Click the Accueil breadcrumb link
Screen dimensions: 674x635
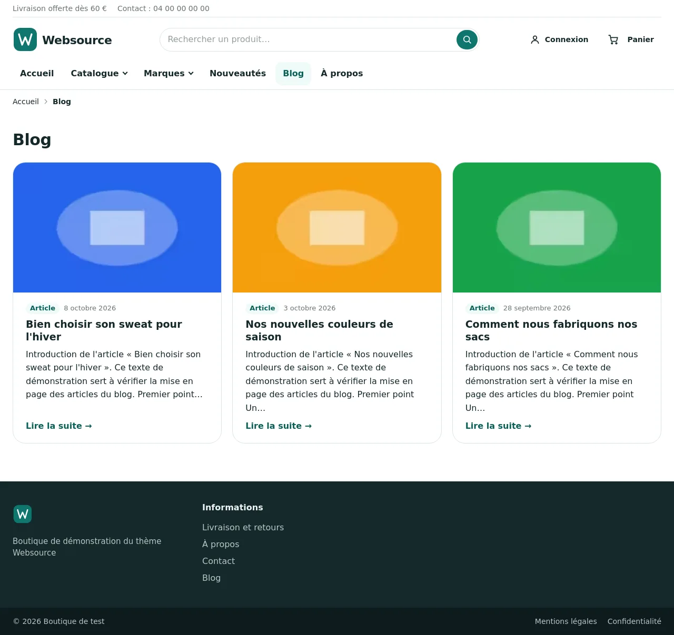[x=26, y=102]
